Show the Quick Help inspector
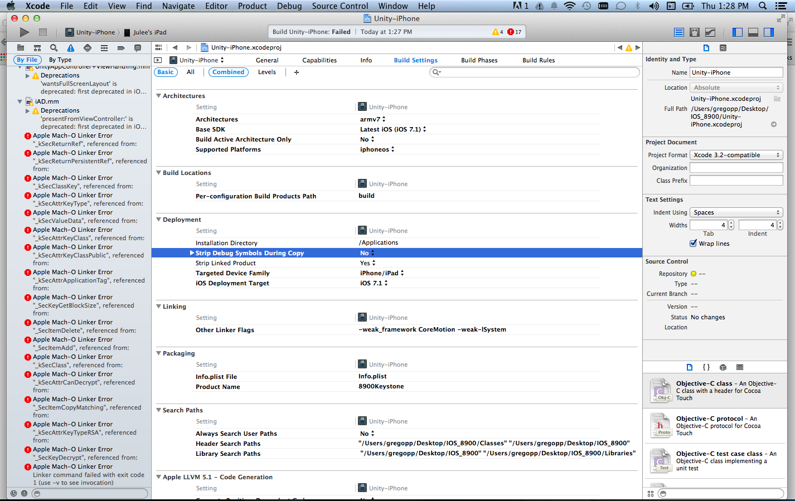 (723, 48)
